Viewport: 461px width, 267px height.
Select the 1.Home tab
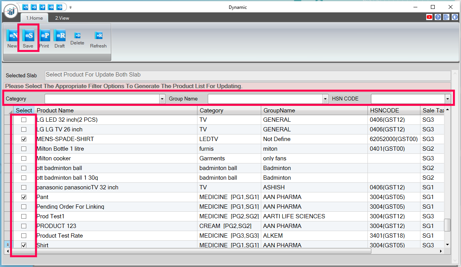pos(34,18)
